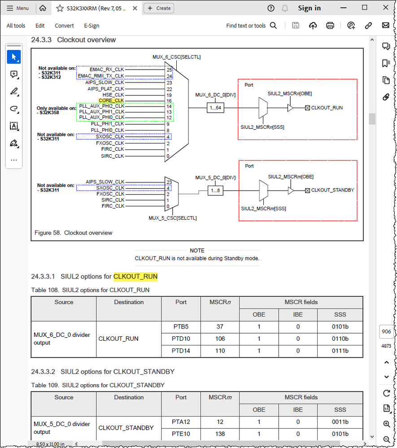Viewport: 397px width, 448px height.
Task: Click the grab handle atop quick toolbar
Action: 14,46
